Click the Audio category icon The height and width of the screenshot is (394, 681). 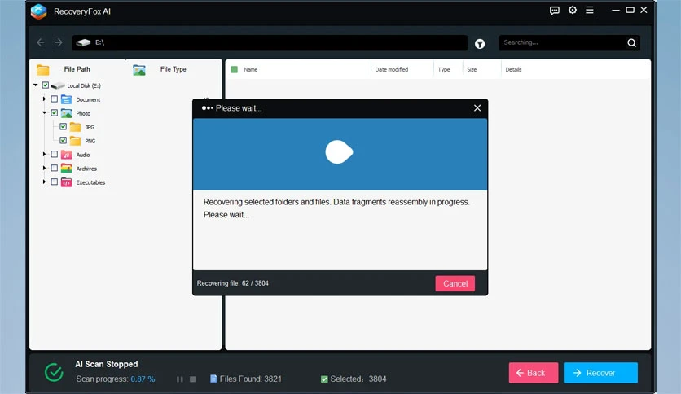click(66, 155)
